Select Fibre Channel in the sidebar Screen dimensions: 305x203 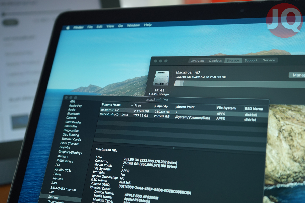click(70, 144)
